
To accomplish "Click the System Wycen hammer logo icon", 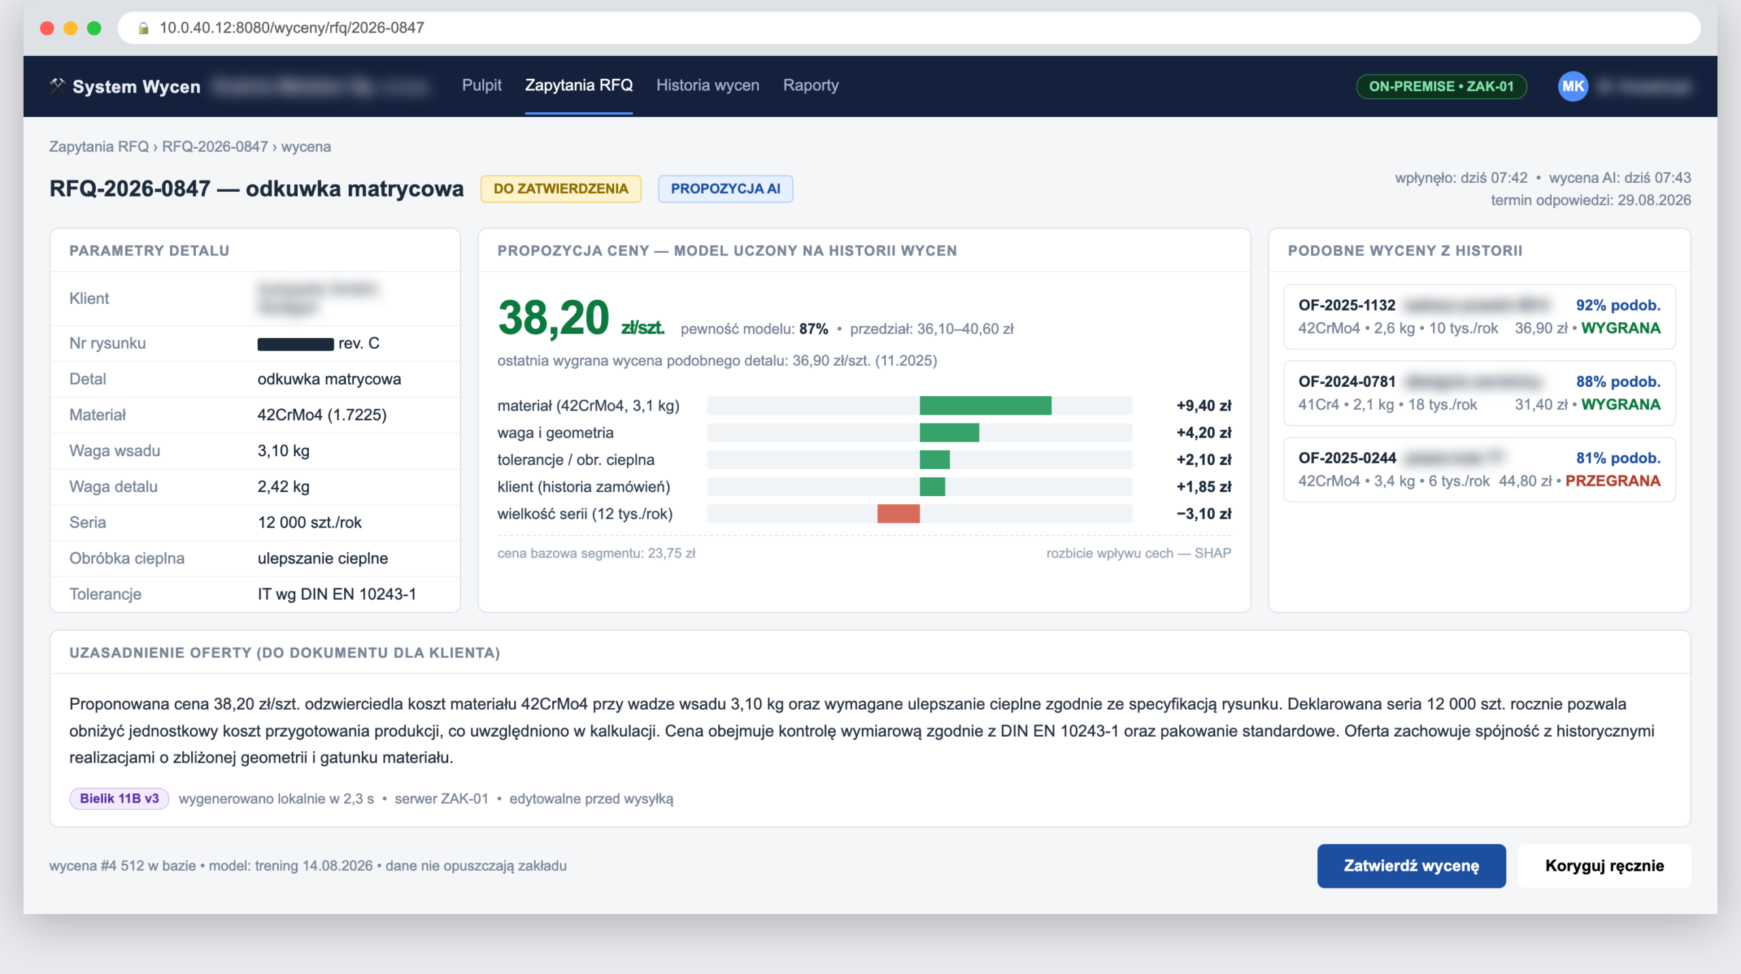I will click(58, 86).
